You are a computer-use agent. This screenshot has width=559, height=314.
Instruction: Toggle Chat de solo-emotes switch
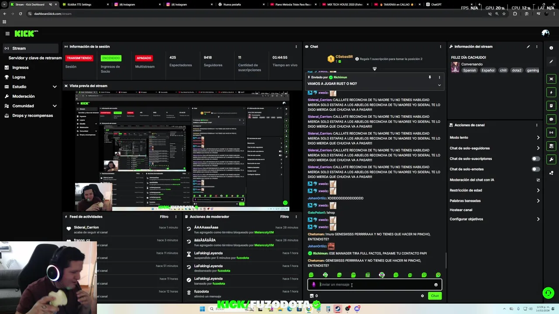tap(535, 169)
